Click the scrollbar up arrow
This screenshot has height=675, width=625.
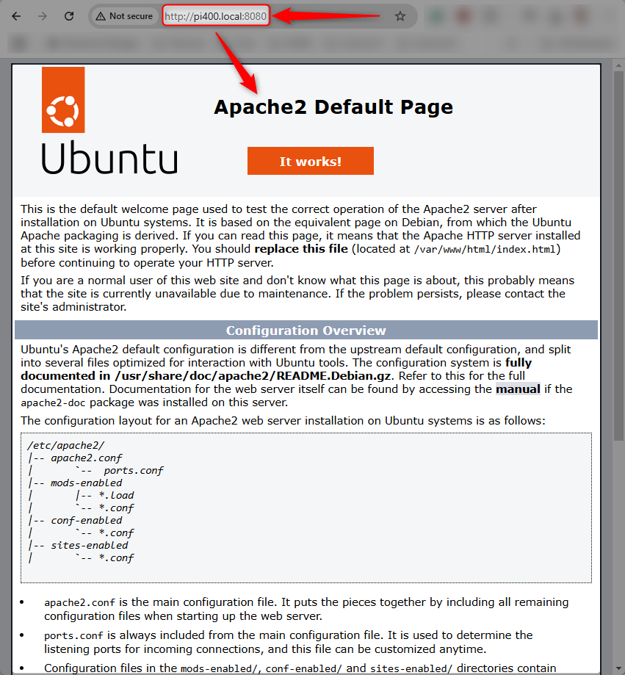pos(619,66)
